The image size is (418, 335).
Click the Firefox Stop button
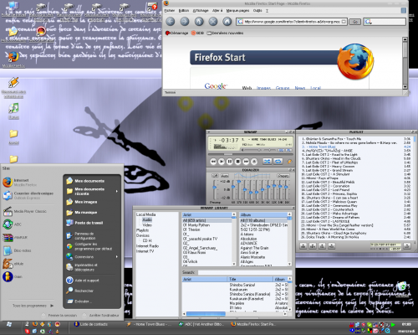(213, 22)
